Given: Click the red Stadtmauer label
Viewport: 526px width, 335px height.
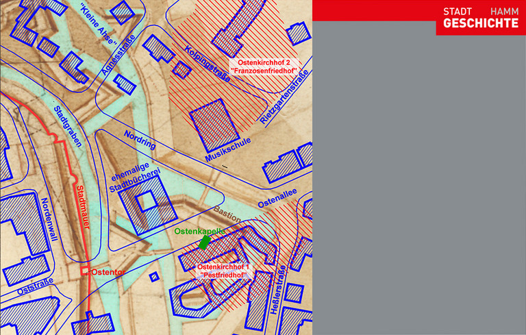Looking at the screenshot, I should tap(83, 207).
